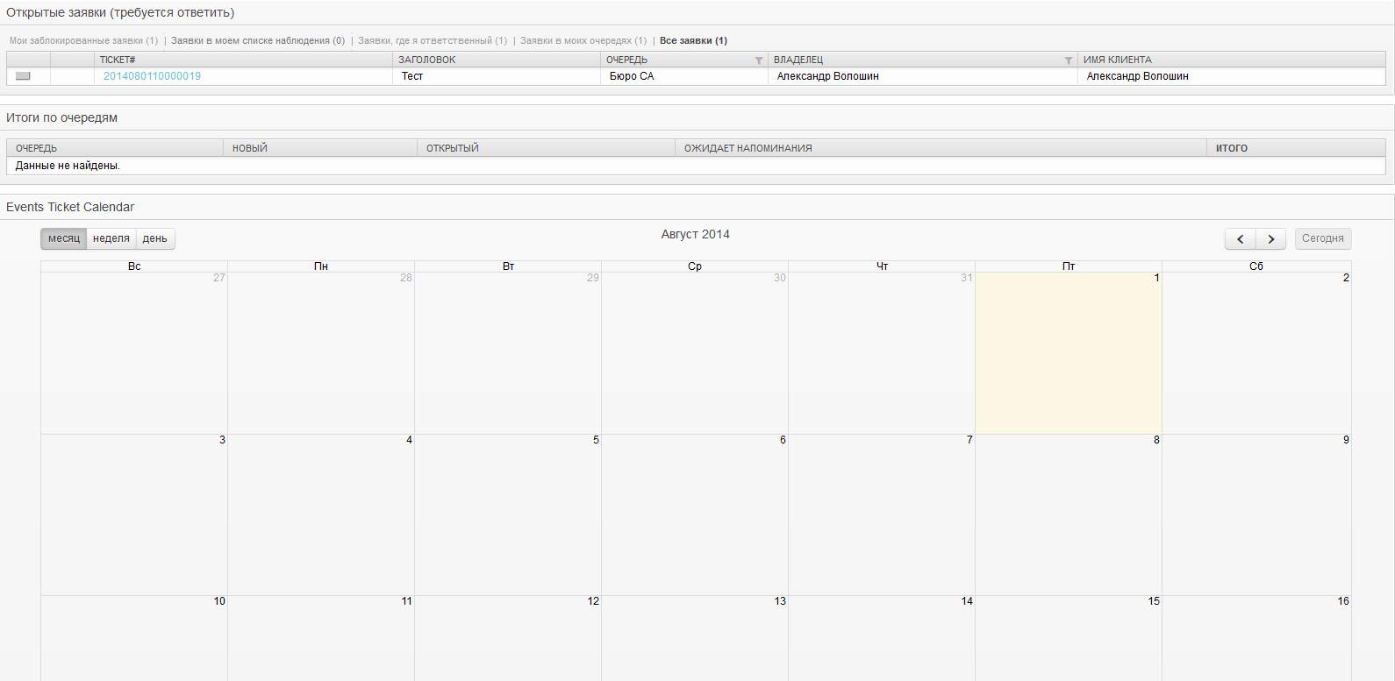The width and height of the screenshot is (1395, 681).
Task: Select calendar day 10
Action: pyautogui.click(x=134, y=638)
